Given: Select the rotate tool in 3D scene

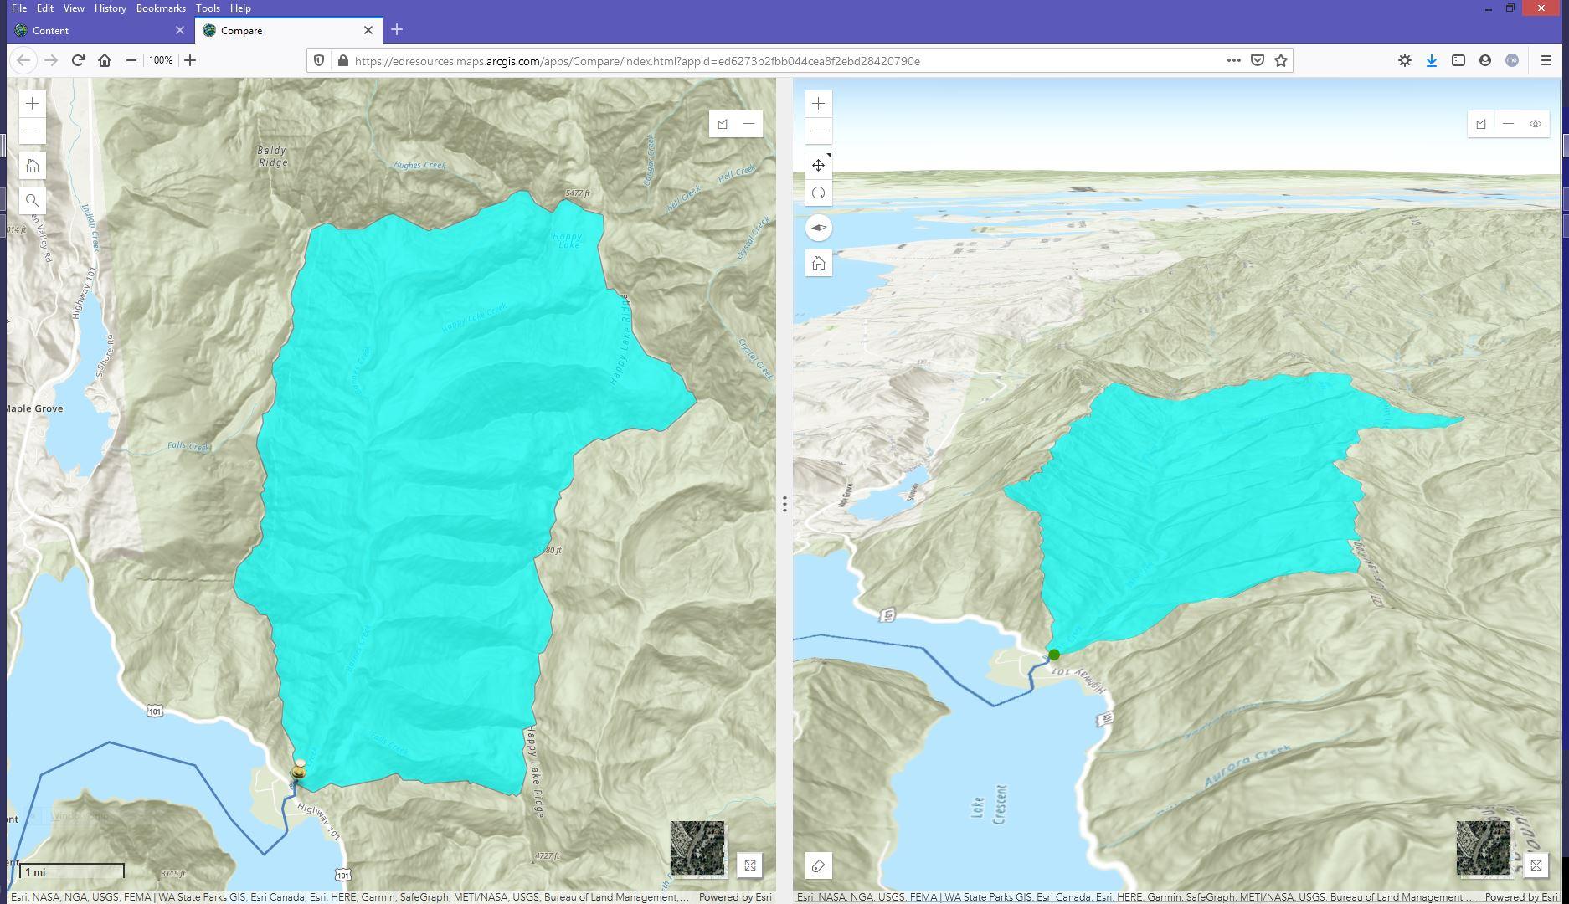Looking at the screenshot, I should (818, 193).
